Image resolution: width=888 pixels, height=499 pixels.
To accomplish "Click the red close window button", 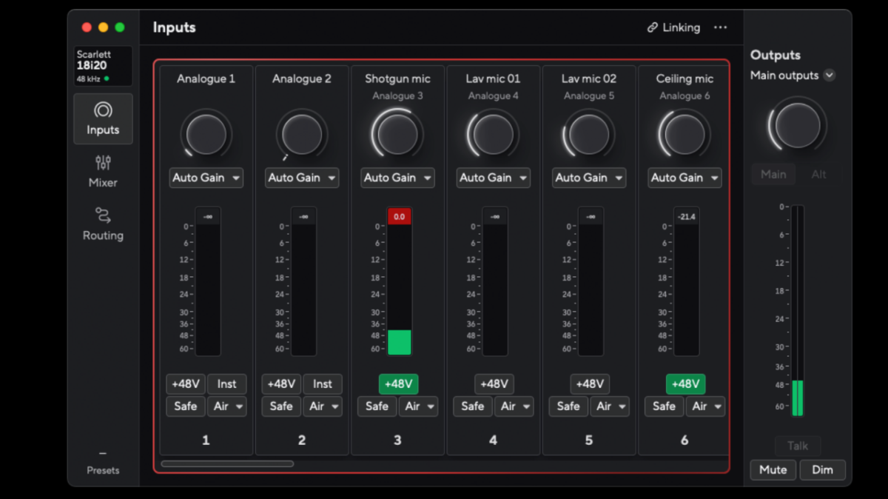I will pos(87,27).
